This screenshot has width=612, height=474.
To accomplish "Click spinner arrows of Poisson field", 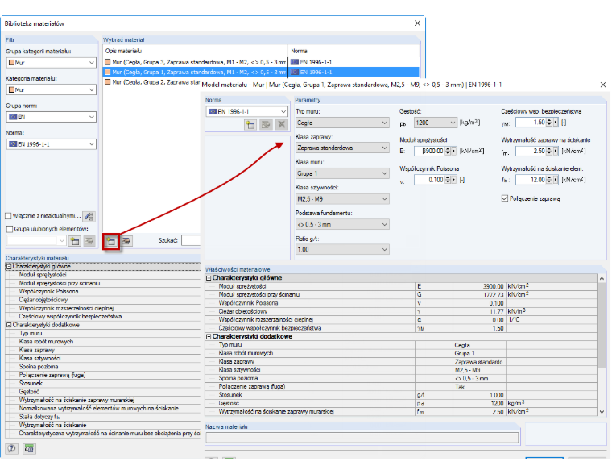I will pos(448,180).
